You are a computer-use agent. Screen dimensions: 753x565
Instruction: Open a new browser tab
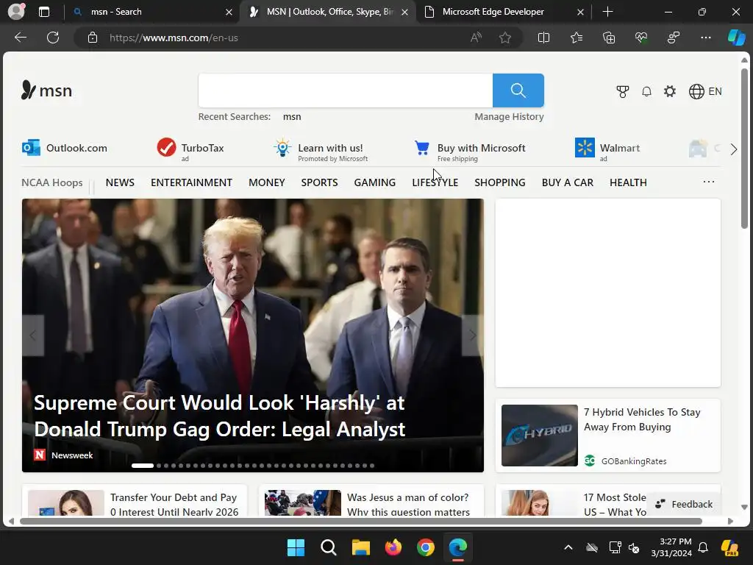[x=607, y=12]
